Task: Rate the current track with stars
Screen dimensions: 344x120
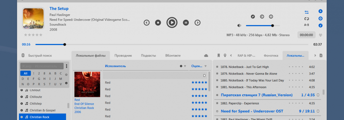Action: coord(33,35)
